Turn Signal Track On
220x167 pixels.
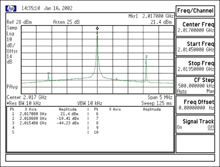(180, 127)
